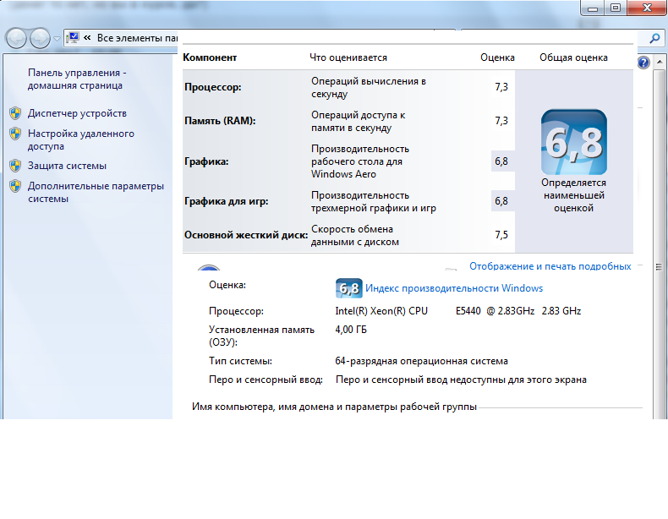The height and width of the screenshot is (519, 668).
Task: Go to Панель управления домашняя страница
Action: pyautogui.click(x=77, y=79)
